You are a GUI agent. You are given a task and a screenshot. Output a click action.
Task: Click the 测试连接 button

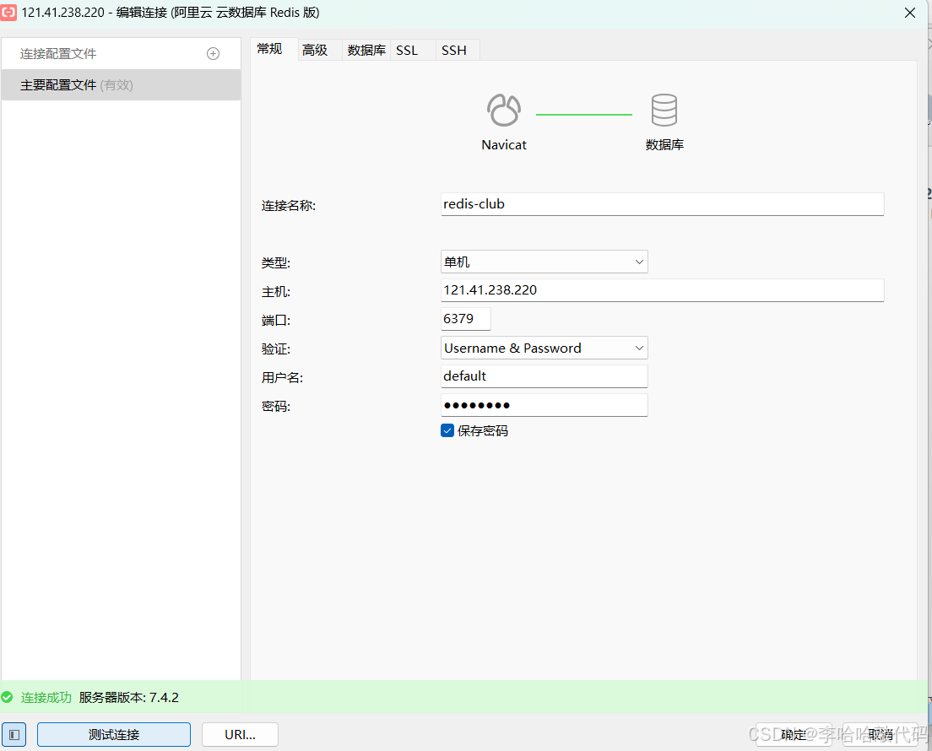coord(113,735)
